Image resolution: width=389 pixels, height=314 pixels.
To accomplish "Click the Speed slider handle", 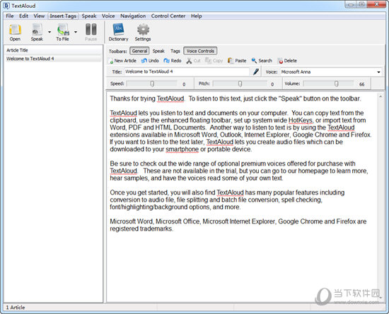I will point(152,84).
